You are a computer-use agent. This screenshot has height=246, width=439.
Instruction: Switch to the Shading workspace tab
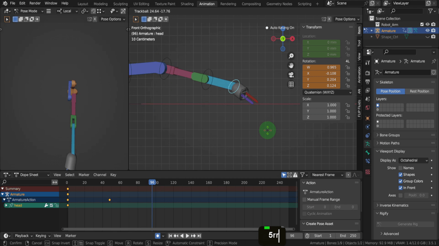(x=187, y=4)
